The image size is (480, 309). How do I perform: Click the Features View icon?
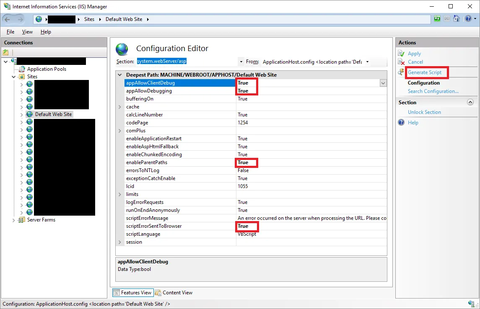pyautogui.click(x=116, y=293)
